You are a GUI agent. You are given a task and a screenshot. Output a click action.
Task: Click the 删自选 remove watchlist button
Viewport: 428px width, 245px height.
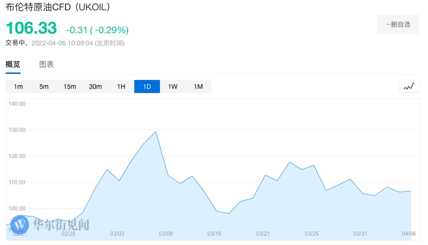pyautogui.click(x=398, y=24)
